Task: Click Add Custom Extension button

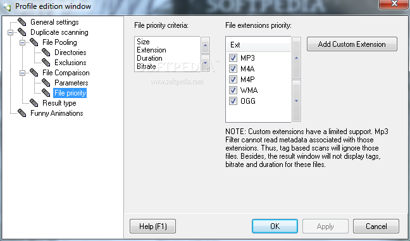Action: pos(352,44)
